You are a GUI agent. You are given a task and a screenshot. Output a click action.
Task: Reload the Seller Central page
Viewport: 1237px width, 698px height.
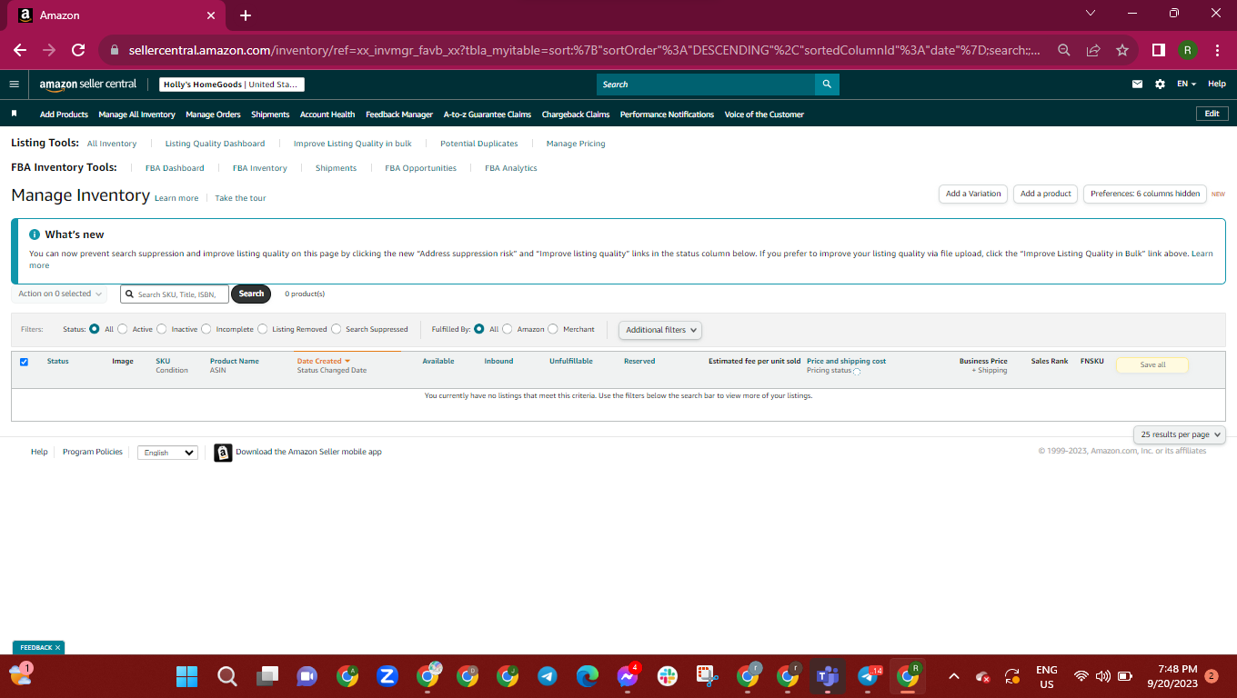pos(78,50)
